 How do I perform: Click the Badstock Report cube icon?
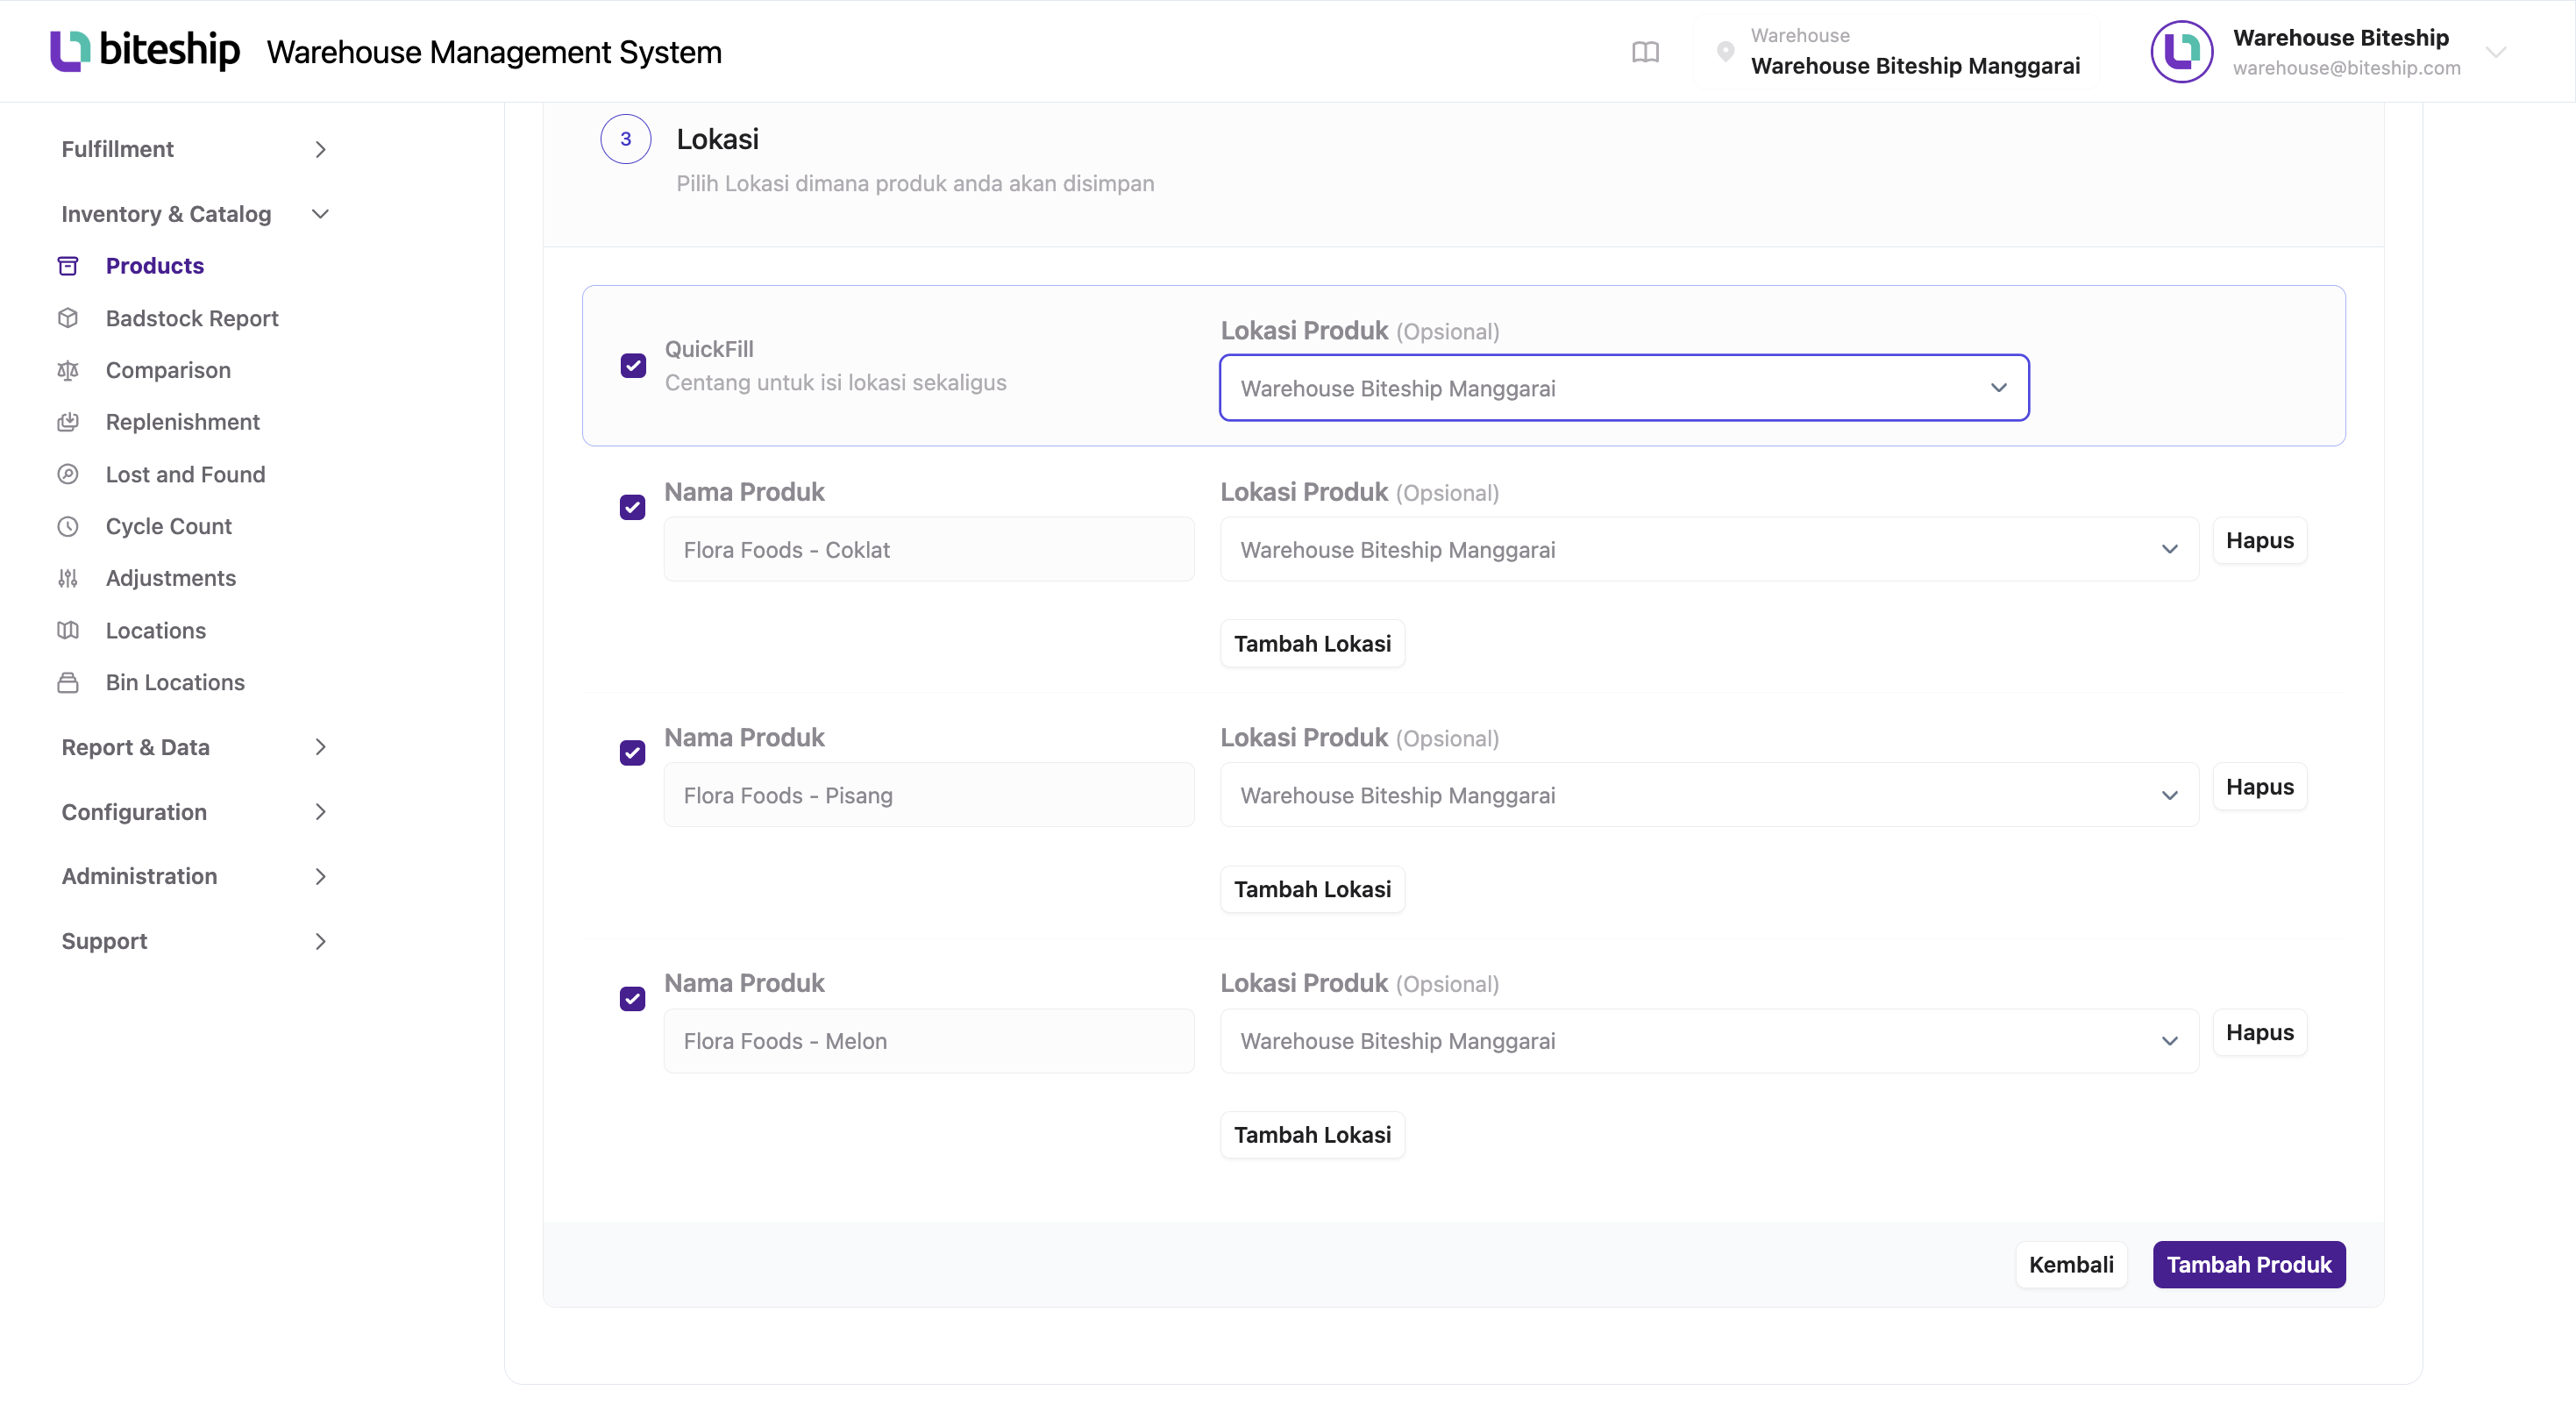pyautogui.click(x=68, y=318)
